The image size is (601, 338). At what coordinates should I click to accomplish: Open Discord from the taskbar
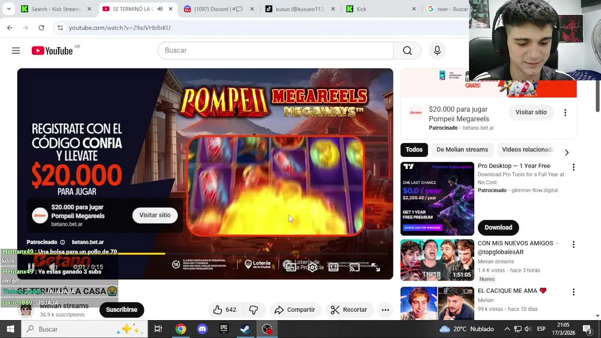pos(202,329)
